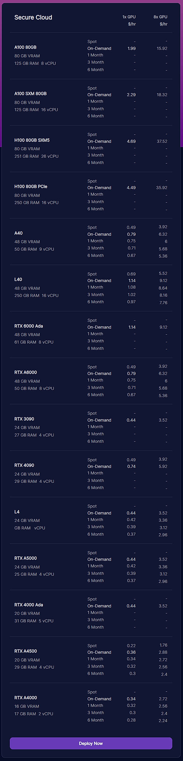Click the Secure Cloud heading
The height and width of the screenshot is (761, 183).
[34, 17]
